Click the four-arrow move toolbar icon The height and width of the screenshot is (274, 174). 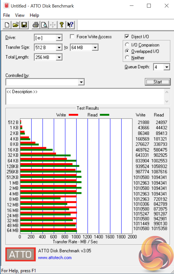[x=53, y=25]
